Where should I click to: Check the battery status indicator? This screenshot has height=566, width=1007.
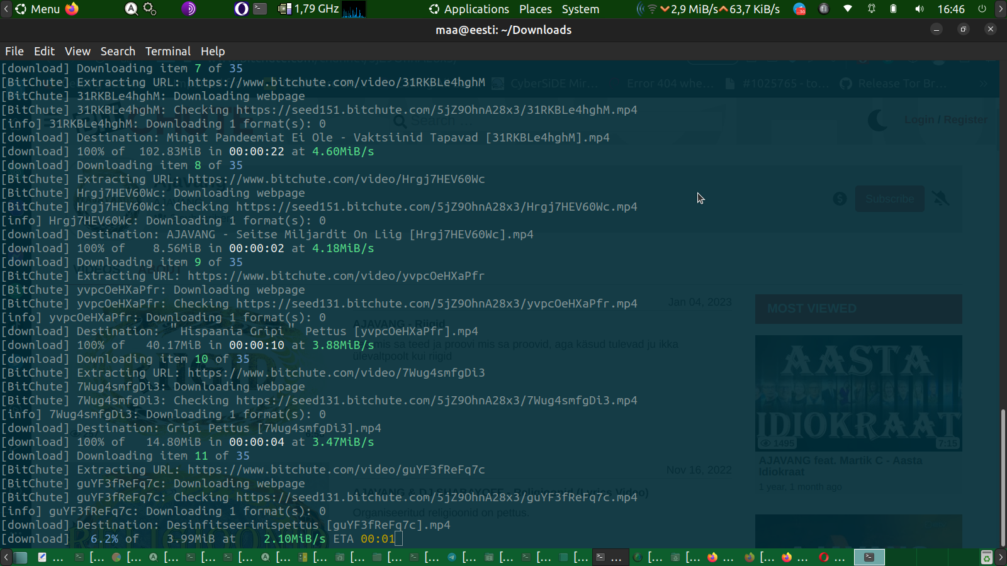click(893, 9)
